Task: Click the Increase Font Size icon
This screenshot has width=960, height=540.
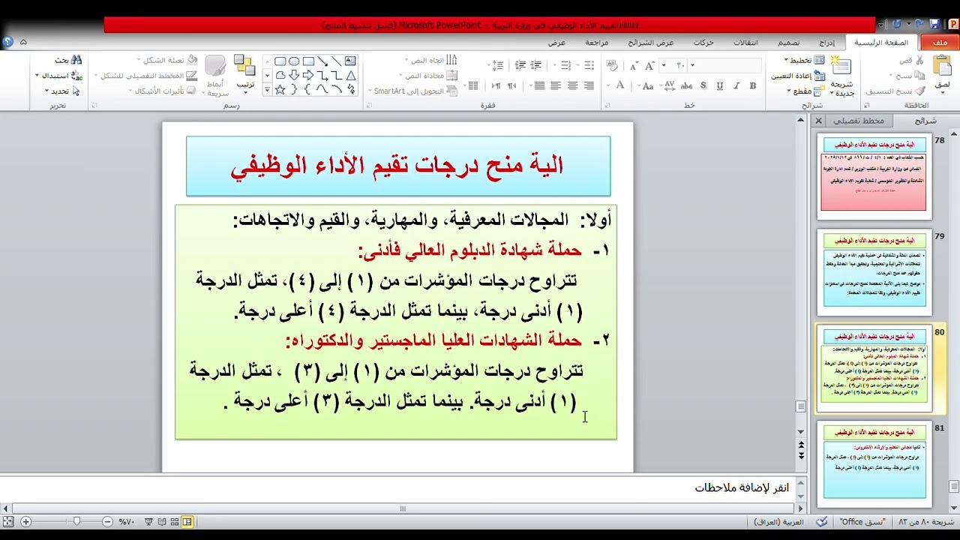Action: click(651, 66)
